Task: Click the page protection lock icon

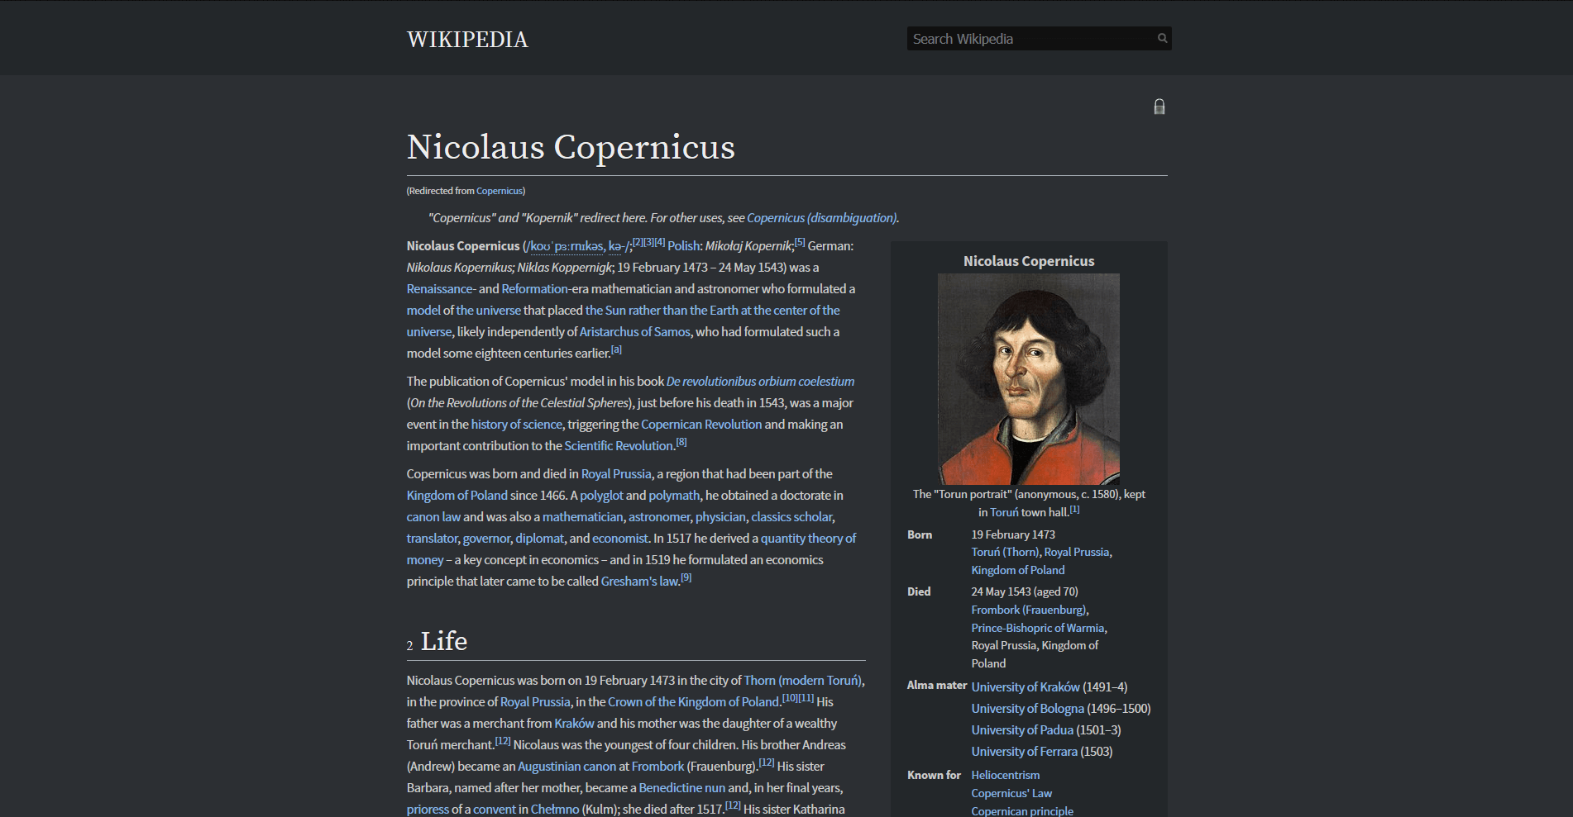Action: pos(1159,107)
